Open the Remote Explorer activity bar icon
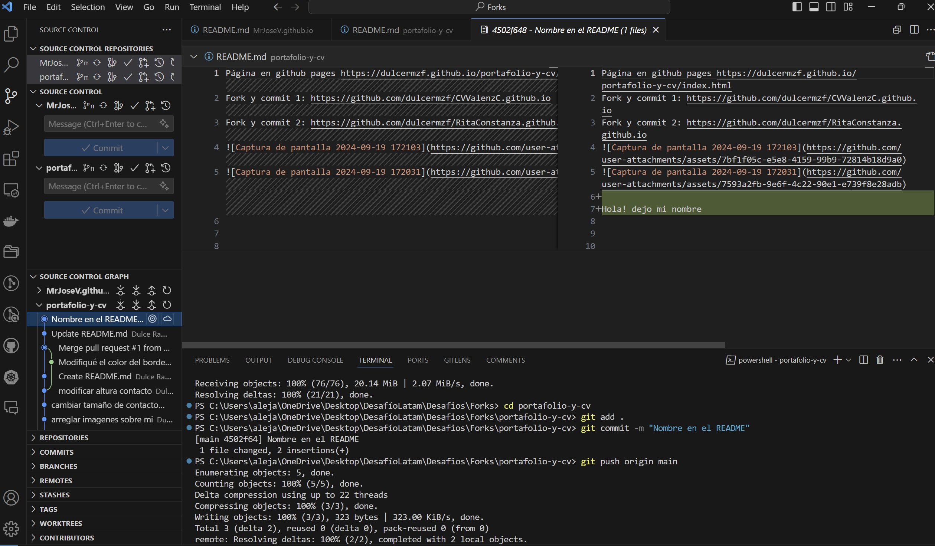The height and width of the screenshot is (546, 935). pos(11,190)
